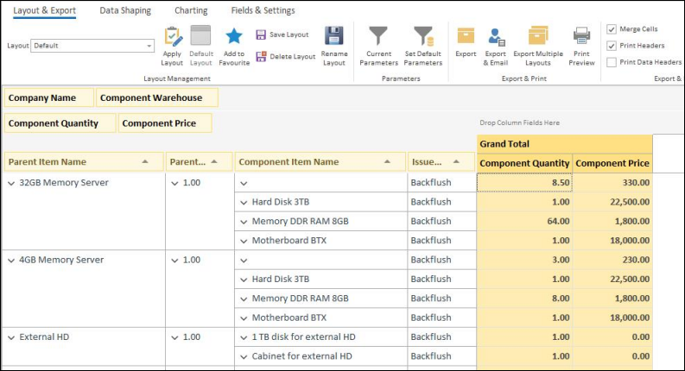Collapse the External HD row
This screenshot has width=685, height=371.
click(x=11, y=337)
